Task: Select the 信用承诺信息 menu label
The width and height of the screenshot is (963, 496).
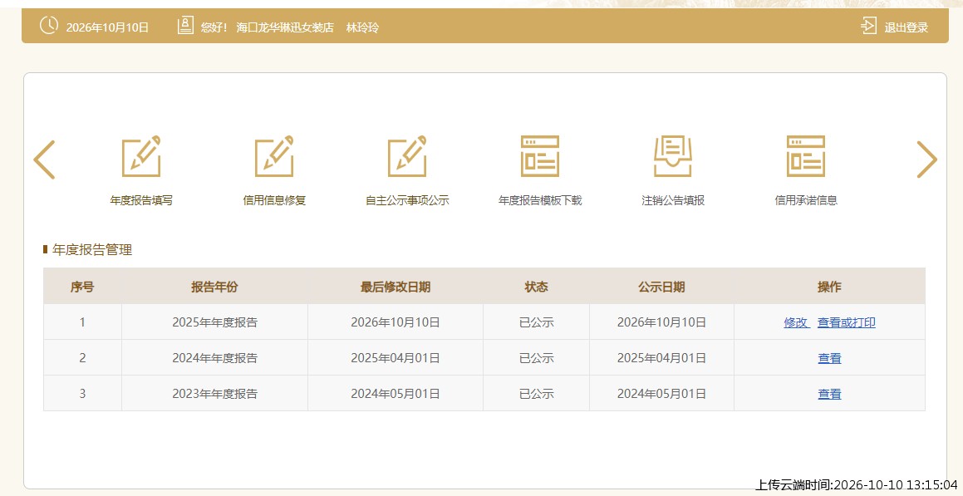Action: tap(806, 200)
